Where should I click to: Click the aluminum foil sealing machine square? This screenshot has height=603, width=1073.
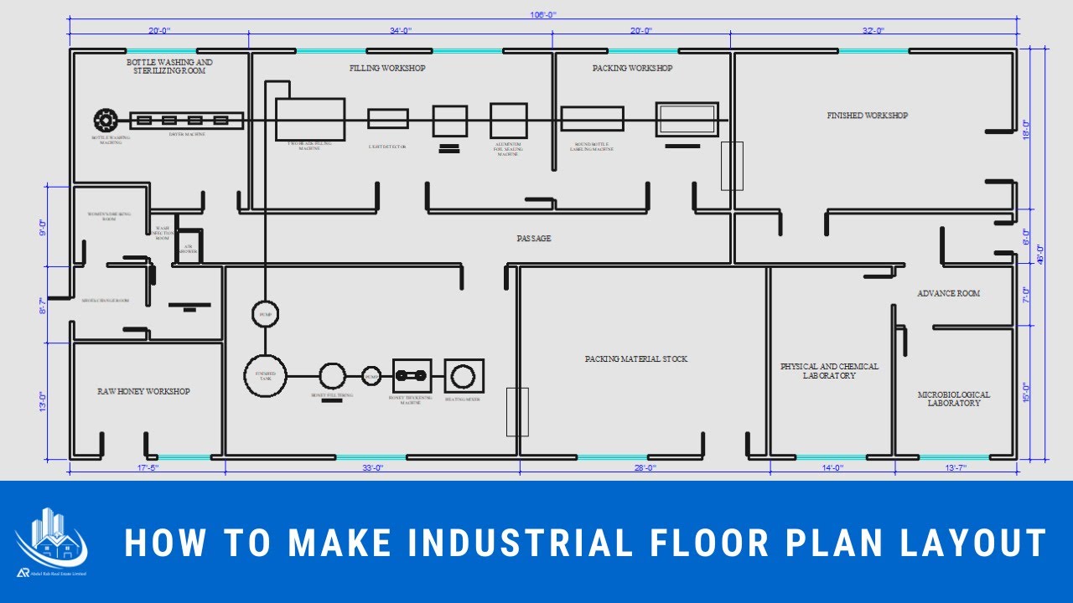[x=509, y=121]
